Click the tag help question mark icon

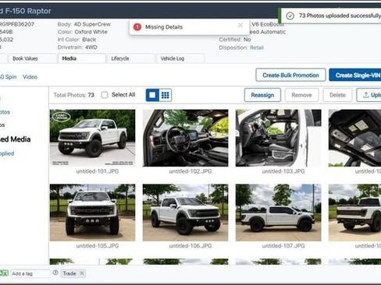point(55,273)
